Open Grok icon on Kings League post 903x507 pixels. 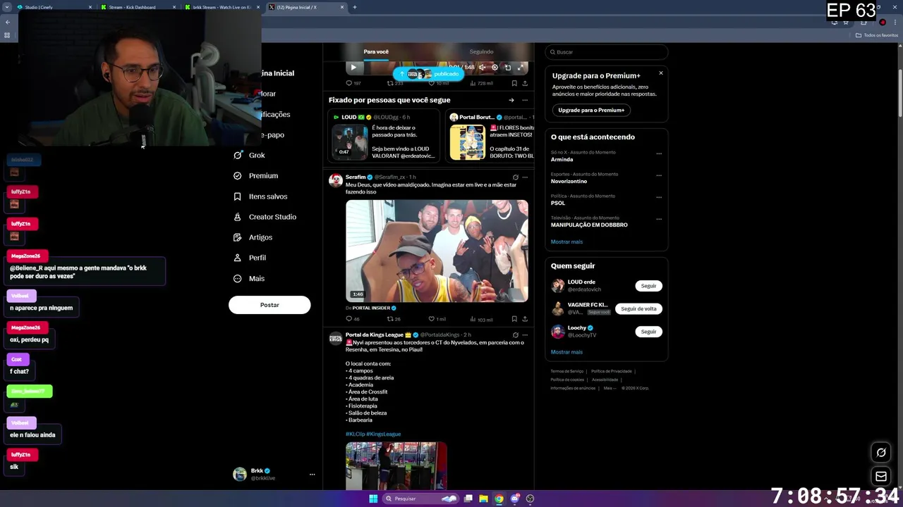pos(516,335)
